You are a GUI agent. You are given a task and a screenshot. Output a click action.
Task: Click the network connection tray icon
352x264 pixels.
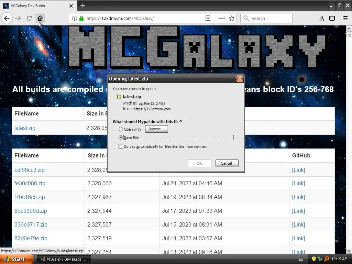click(320, 259)
